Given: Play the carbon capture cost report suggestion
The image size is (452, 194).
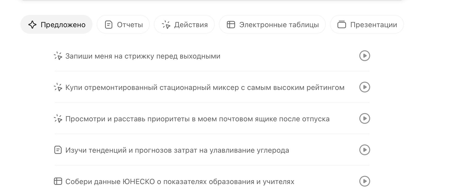Looking at the screenshot, I should point(365,150).
